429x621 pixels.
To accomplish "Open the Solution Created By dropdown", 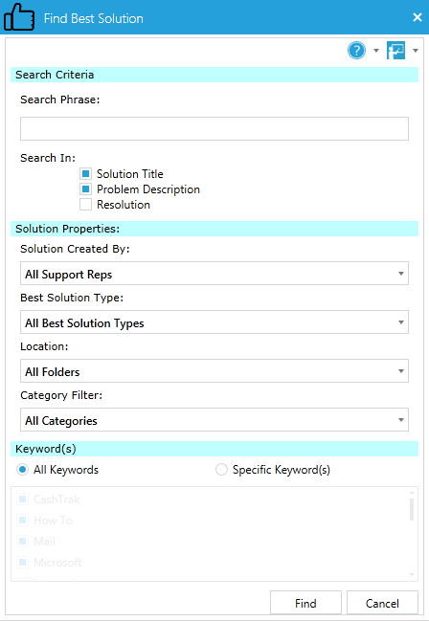I will [x=214, y=274].
